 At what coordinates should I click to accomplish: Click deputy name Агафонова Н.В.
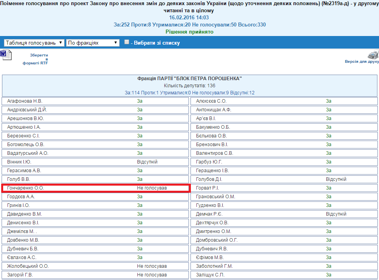tap(25, 101)
